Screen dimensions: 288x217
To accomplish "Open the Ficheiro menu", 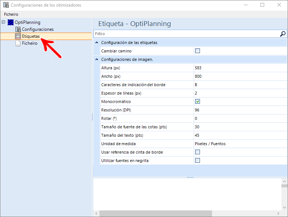I will click(11, 14).
